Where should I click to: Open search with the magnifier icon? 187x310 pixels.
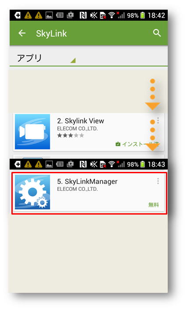pyautogui.click(x=157, y=33)
